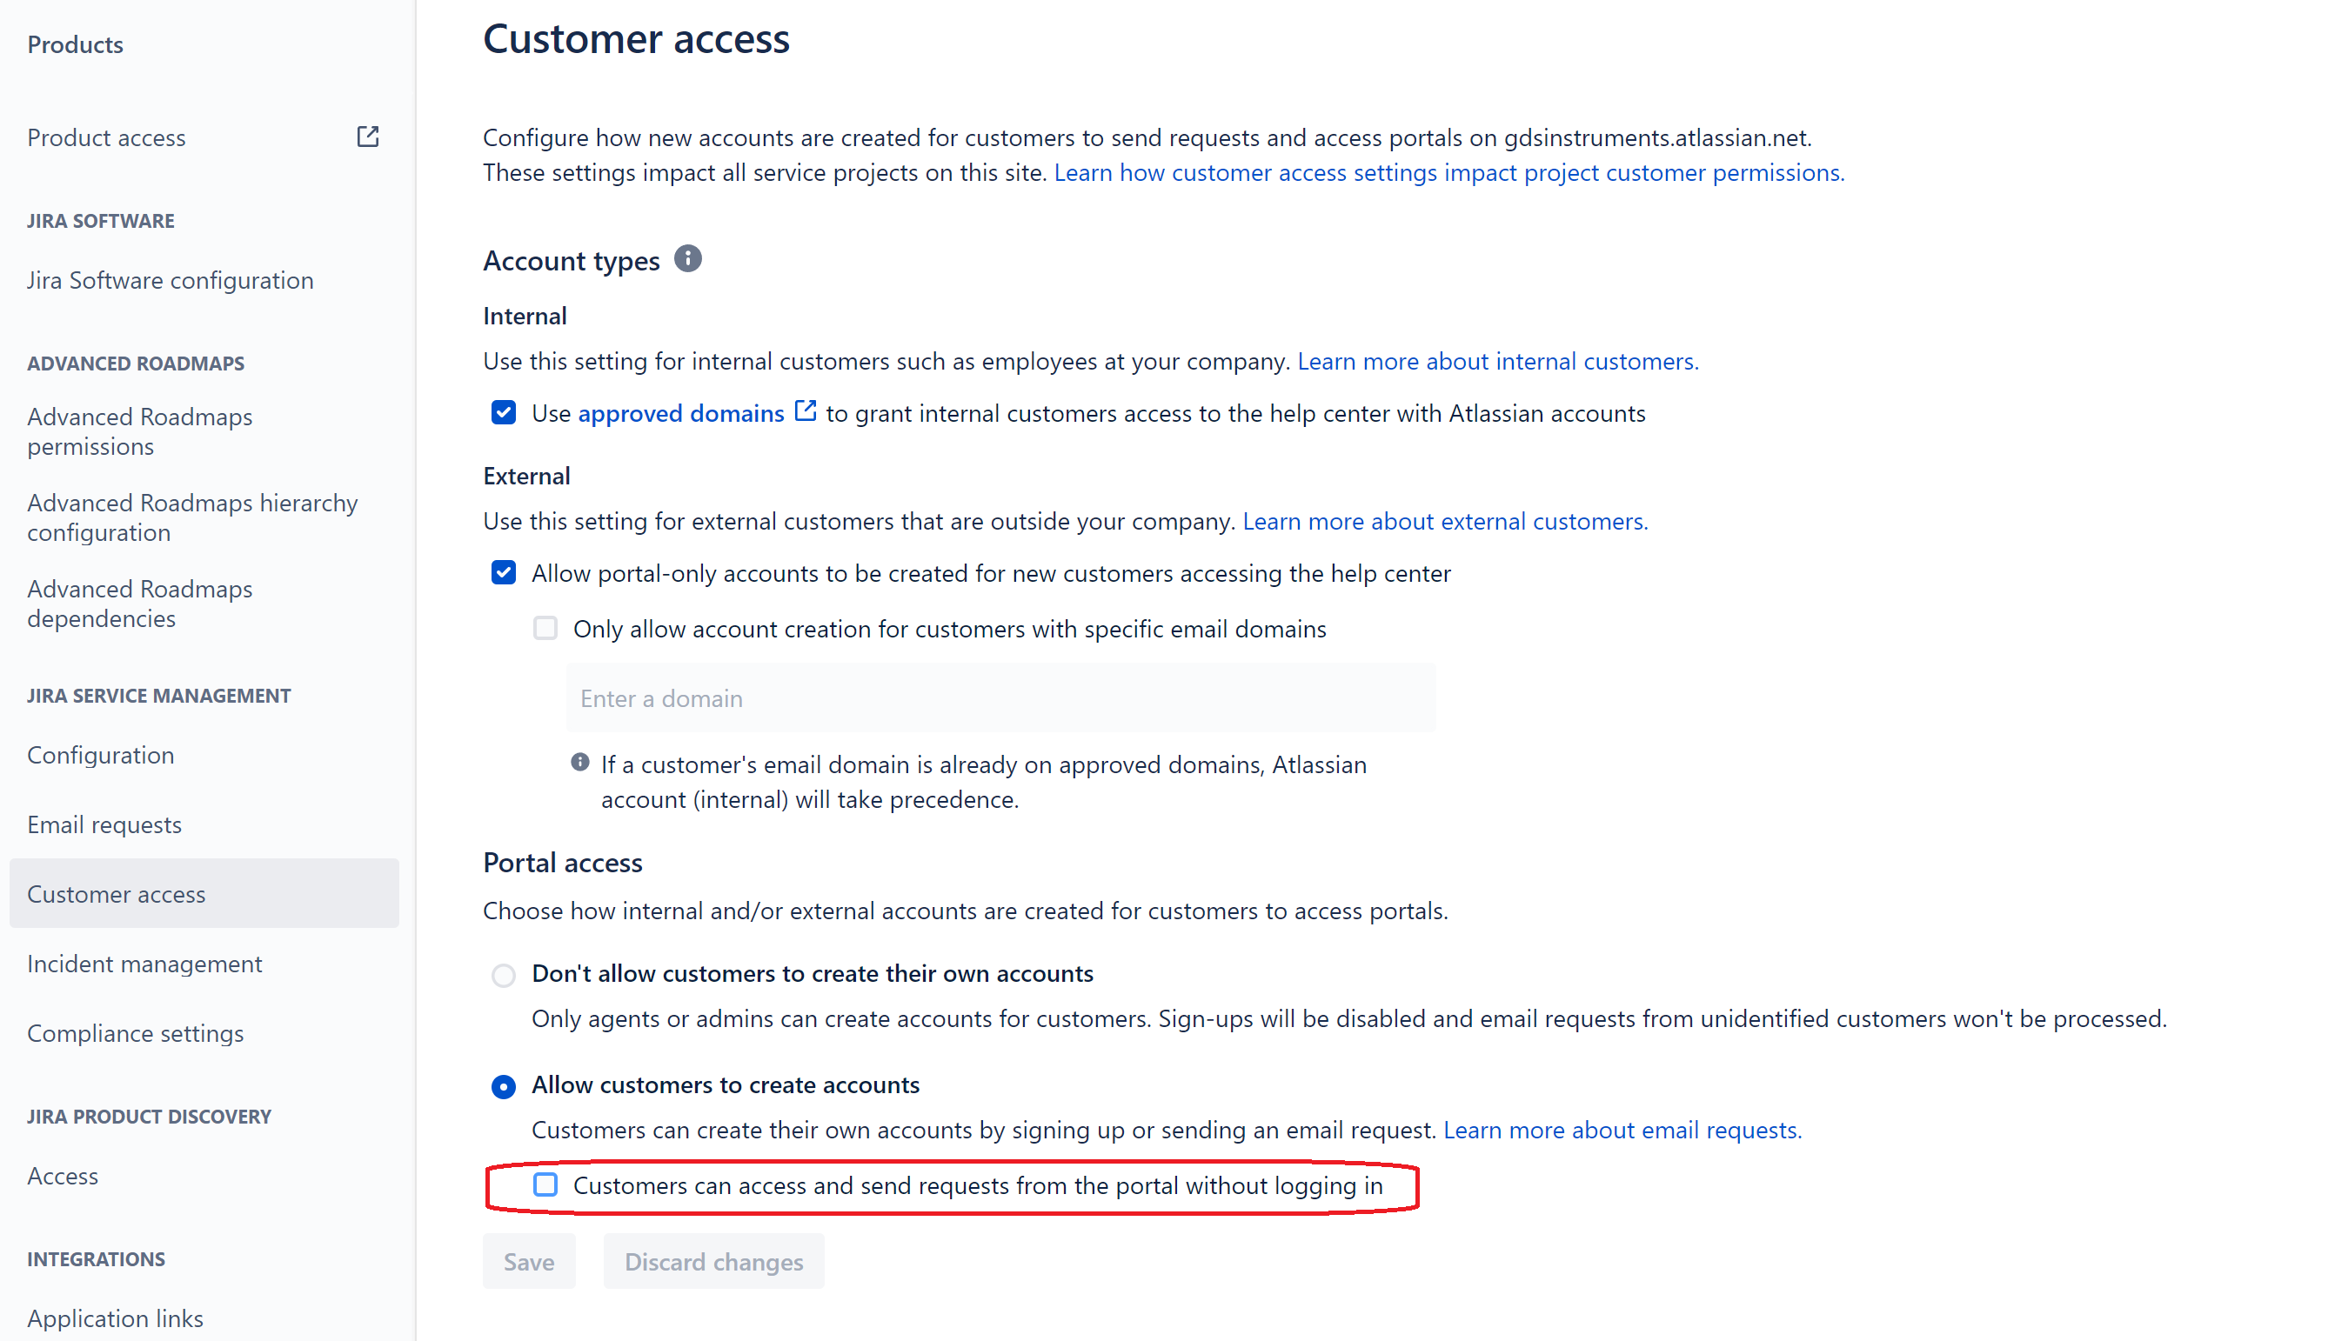Enable Customers can access portal without logging in
2328x1341 pixels.
click(545, 1185)
